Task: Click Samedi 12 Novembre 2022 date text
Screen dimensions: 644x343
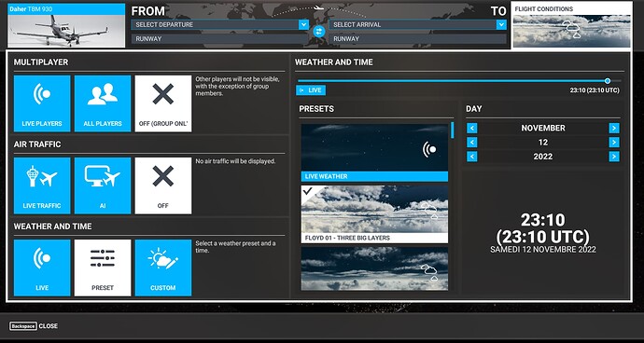Action: point(543,250)
